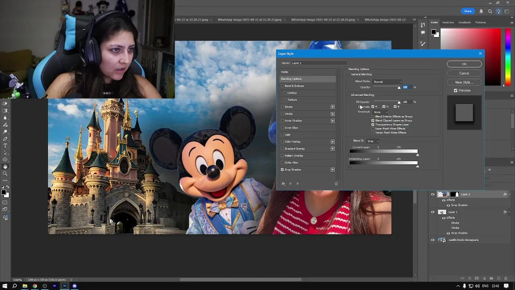
Task: Click the Name field containing Layer 2
Action: [x=319, y=63]
